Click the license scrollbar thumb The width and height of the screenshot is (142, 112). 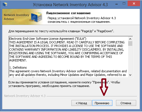130,43
